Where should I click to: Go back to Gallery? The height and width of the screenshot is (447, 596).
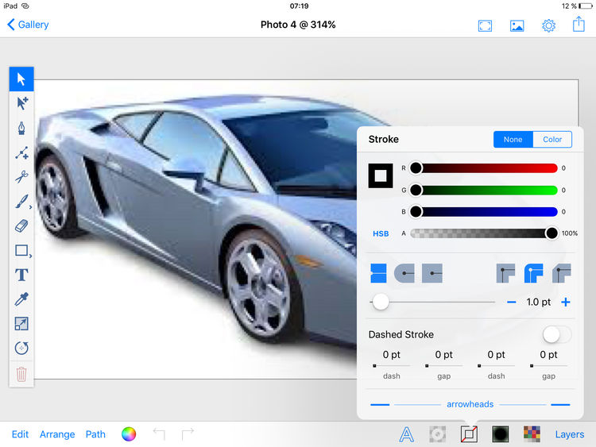[x=28, y=25]
